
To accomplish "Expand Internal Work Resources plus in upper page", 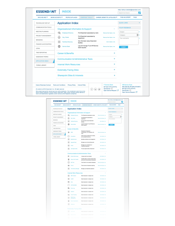I will pyautogui.click(x=114, y=64).
